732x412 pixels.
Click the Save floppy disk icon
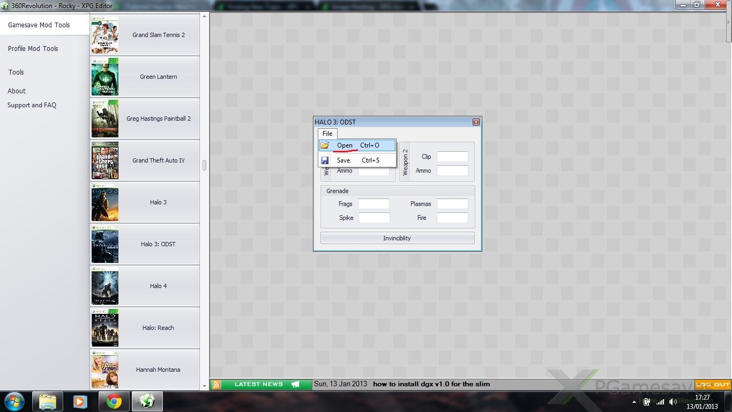tap(325, 160)
